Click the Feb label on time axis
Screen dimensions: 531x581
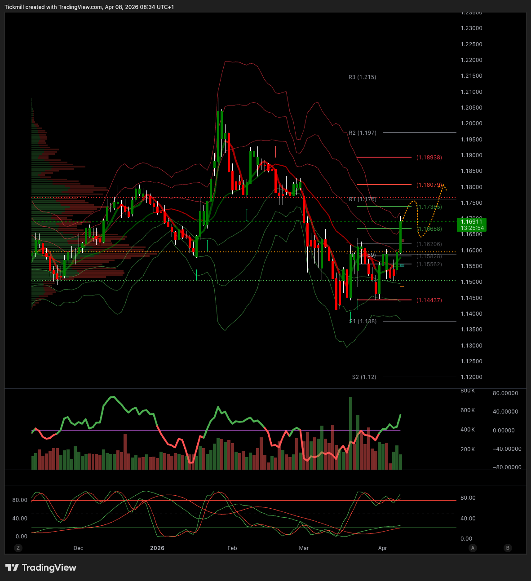(232, 548)
